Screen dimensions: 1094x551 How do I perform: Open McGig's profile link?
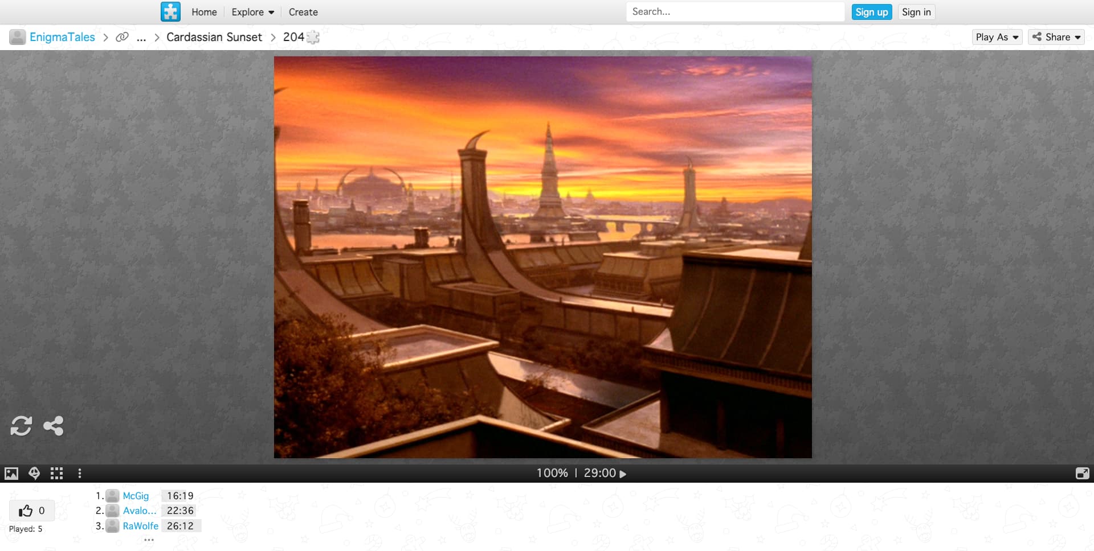pyautogui.click(x=136, y=496)
